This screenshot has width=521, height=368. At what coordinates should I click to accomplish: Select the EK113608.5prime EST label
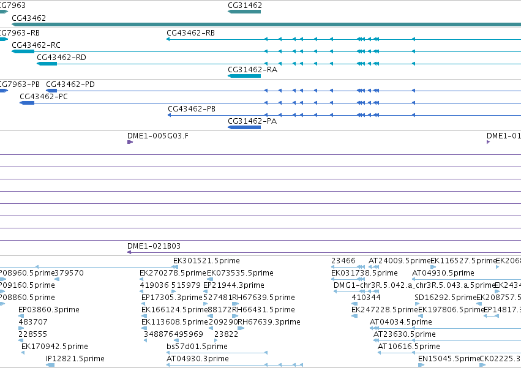pyautogui.click(x=174, y=323)
